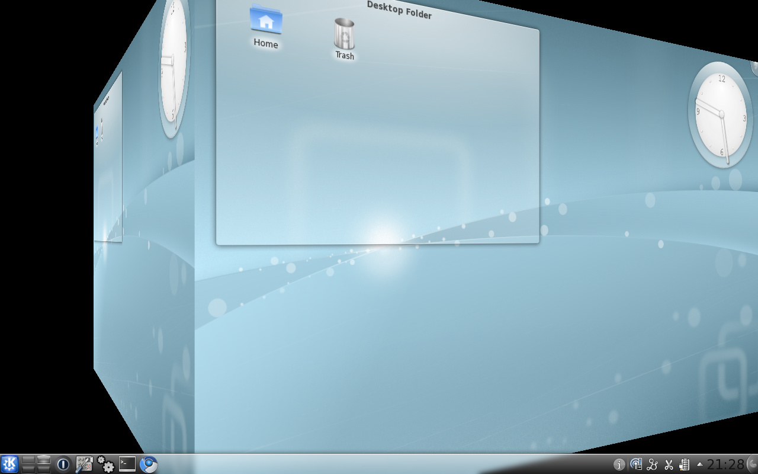Click the screwdriver configuration tool icon
The height and width of the screenshot is (474, 758).
click(84, 464)
